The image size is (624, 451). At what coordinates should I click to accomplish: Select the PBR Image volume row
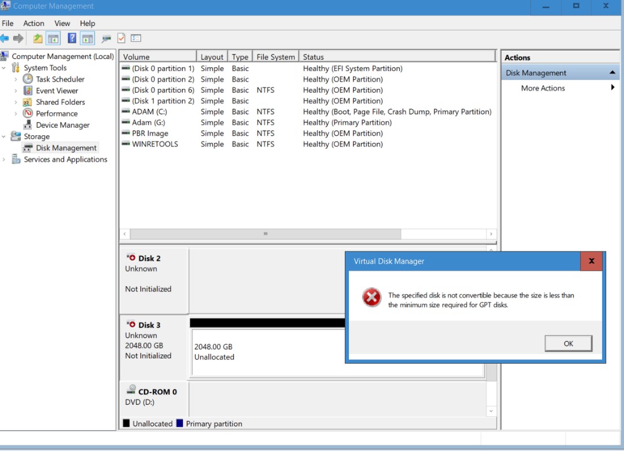click(307, 133)
